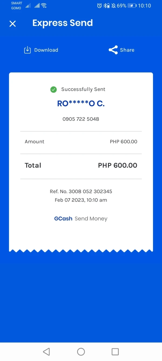162x361 pixels.
Task: Close the Express Send receipt screen
Action: coord(13,24)
